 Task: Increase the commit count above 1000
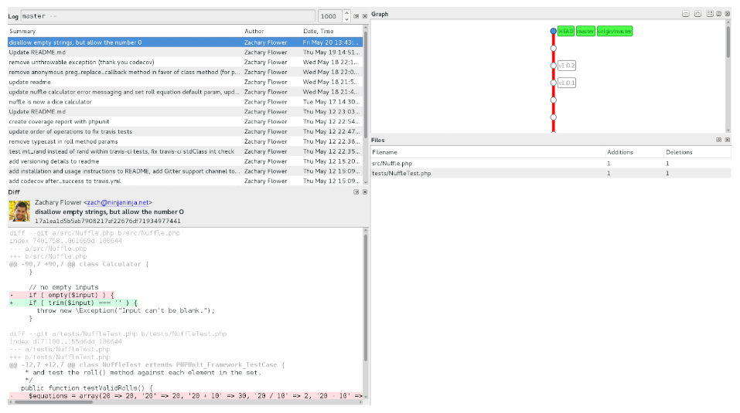(345, 12)
